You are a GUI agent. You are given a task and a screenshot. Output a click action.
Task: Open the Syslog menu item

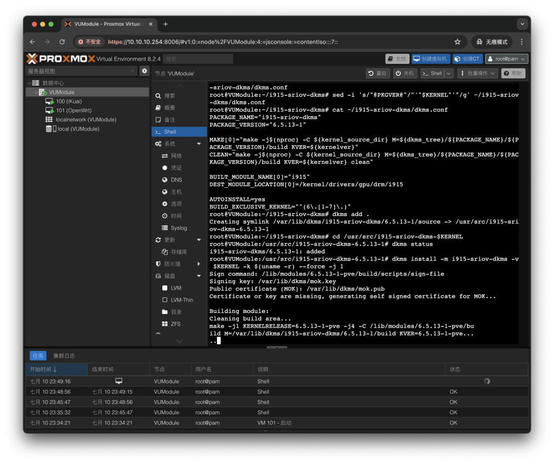179,228
